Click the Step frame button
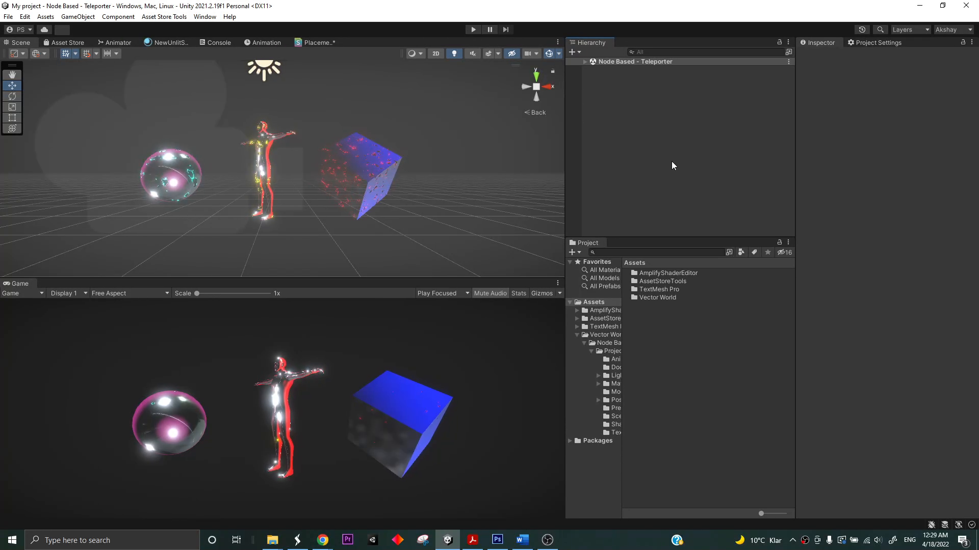This screenshot has height=550, width=979. click(x=506, y=30)
